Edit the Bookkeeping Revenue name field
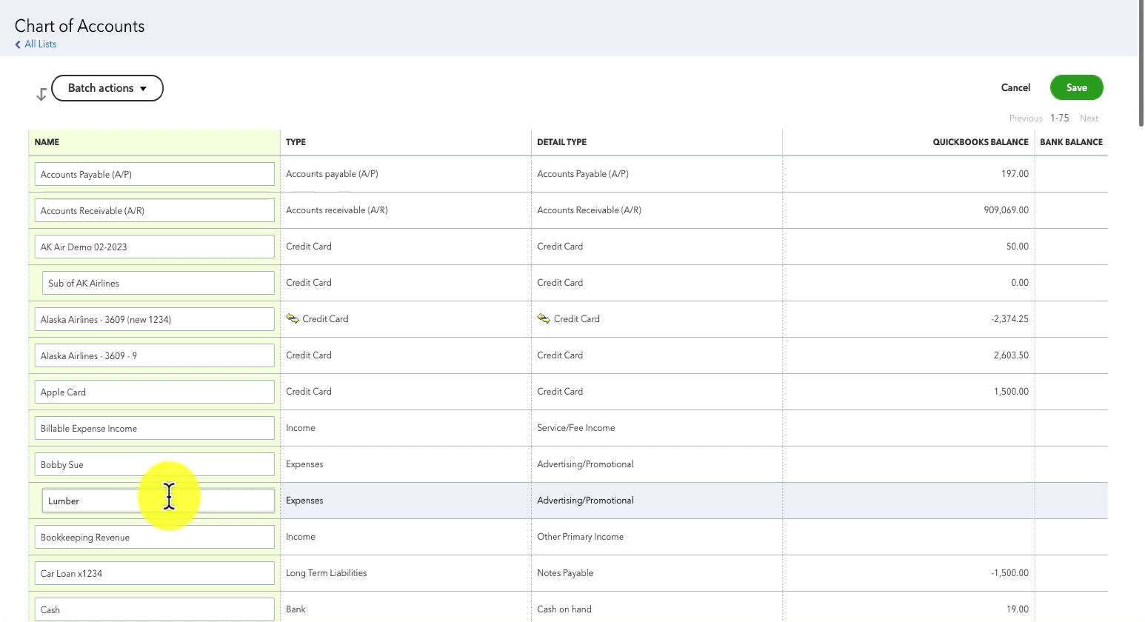1145x622 pixels. point(154,537)
